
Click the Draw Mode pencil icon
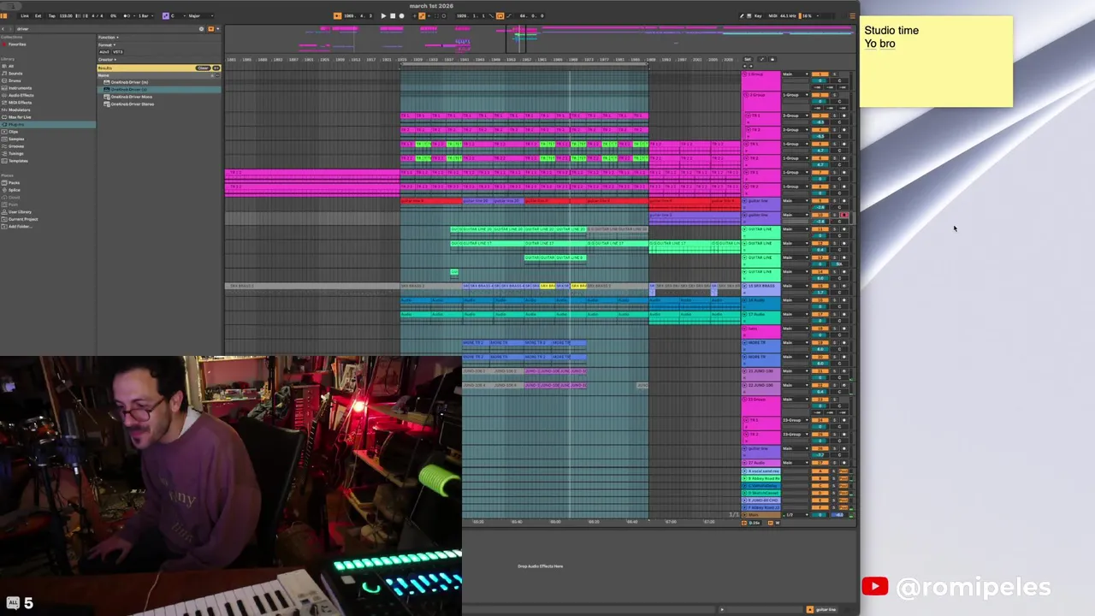(x=742, y=16)
